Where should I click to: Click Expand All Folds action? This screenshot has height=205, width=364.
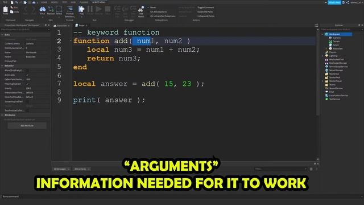[205, 11]
